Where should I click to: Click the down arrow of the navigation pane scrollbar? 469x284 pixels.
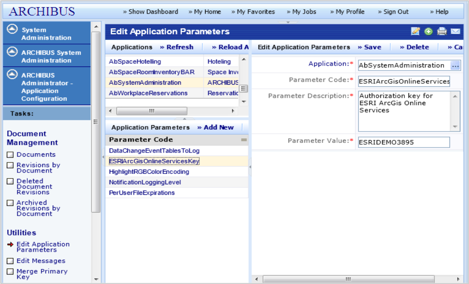pyautogui.click(x=96, y=279)
